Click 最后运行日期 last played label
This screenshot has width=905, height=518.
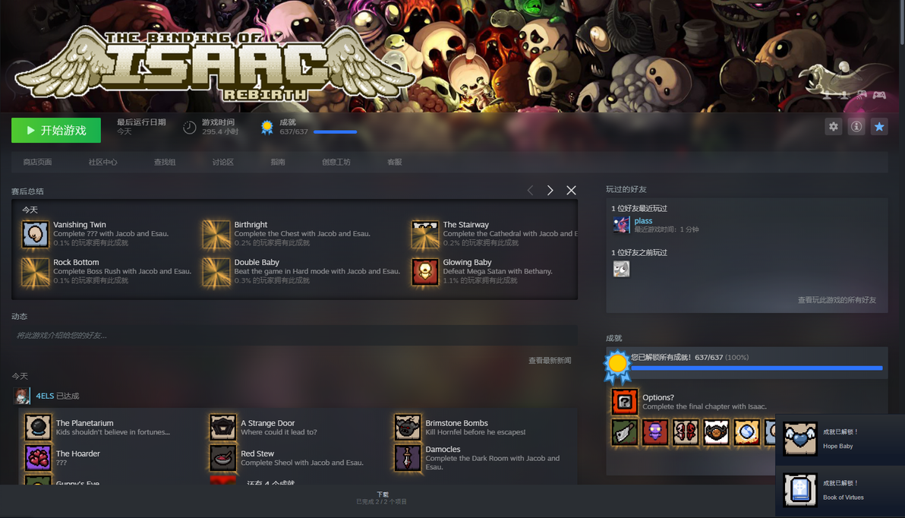tap(141, 122)
